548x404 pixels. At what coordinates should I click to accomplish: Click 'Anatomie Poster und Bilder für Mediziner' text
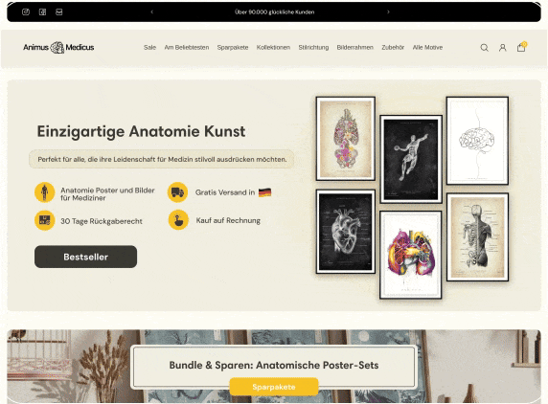click(107, 193)
